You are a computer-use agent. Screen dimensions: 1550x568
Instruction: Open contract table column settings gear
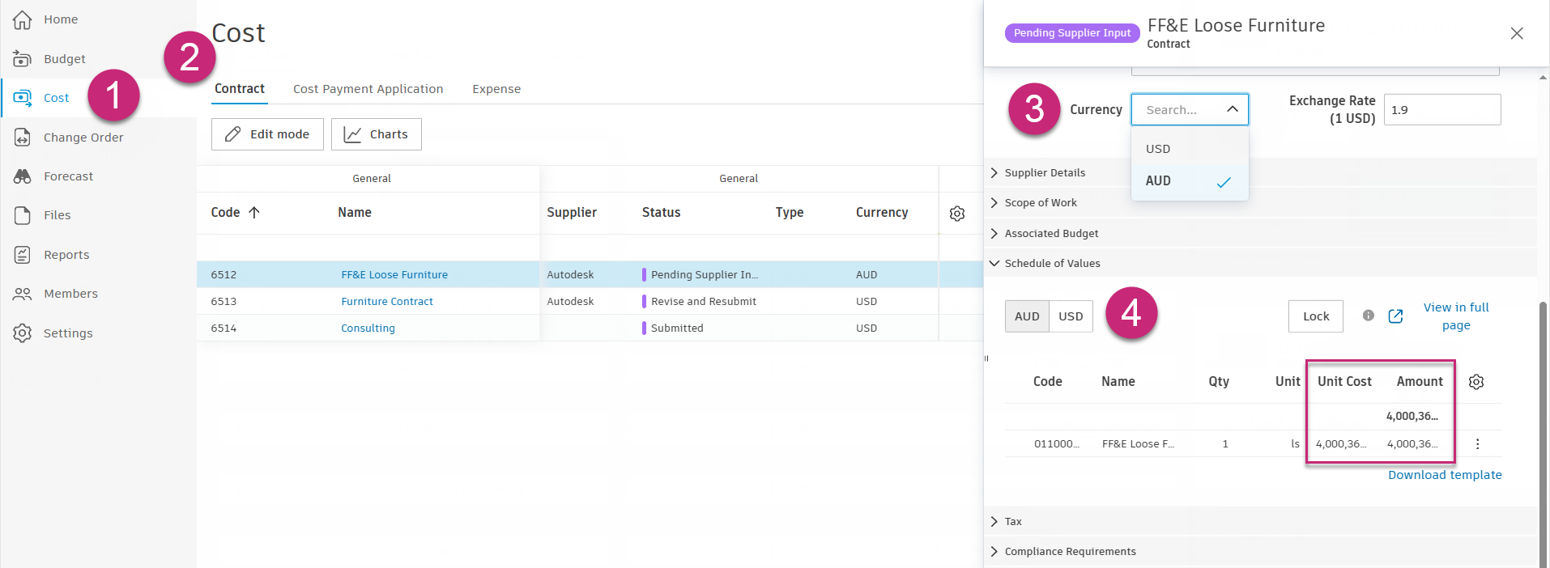957,214
